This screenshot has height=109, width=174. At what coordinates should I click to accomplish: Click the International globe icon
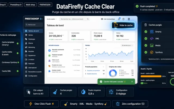[26, 68]
